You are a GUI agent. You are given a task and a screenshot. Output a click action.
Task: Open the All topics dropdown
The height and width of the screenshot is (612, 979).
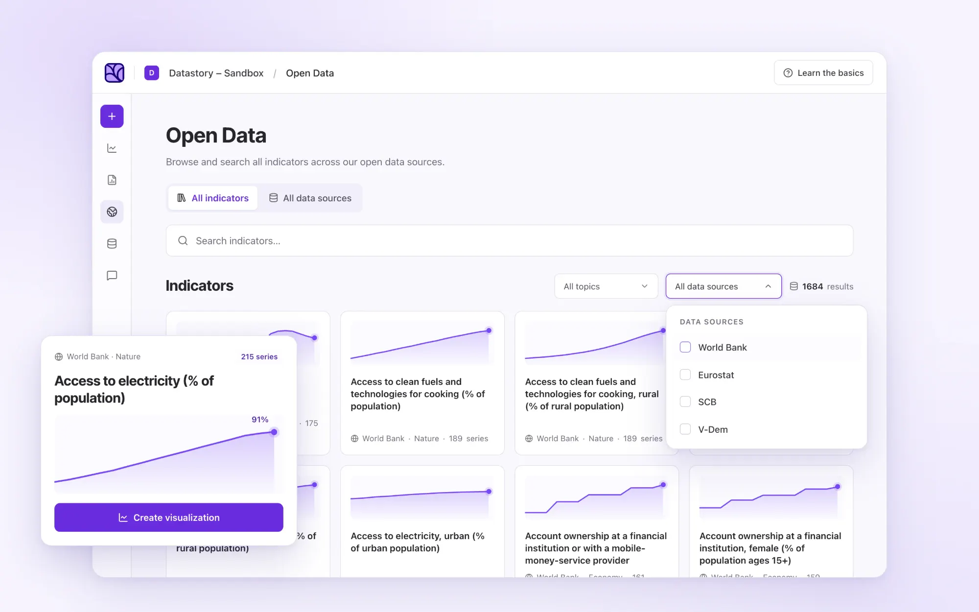pyautogui.click(x=606, y=286)
